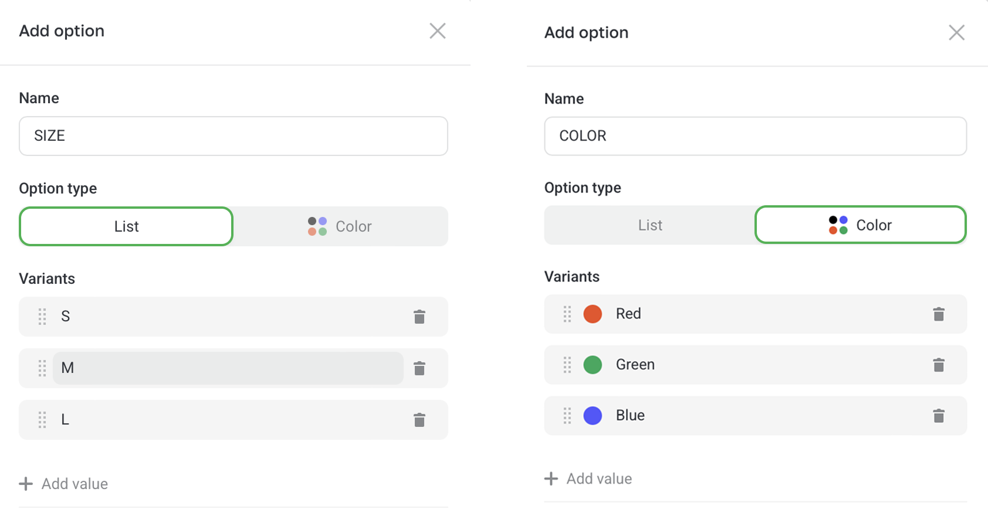
Task: Delete the S size variant
Action: [419, 317]
